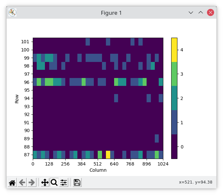Minimize the Figure 1 window using the down chevron
Image resolution: width=223 pixels, height=195 pixels.
pos(191,13)
